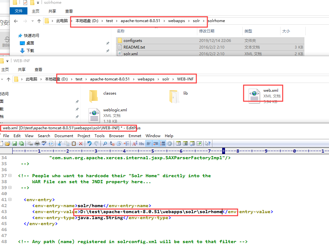
Task: Open Preferences gear icon
Action: point(170,143)
